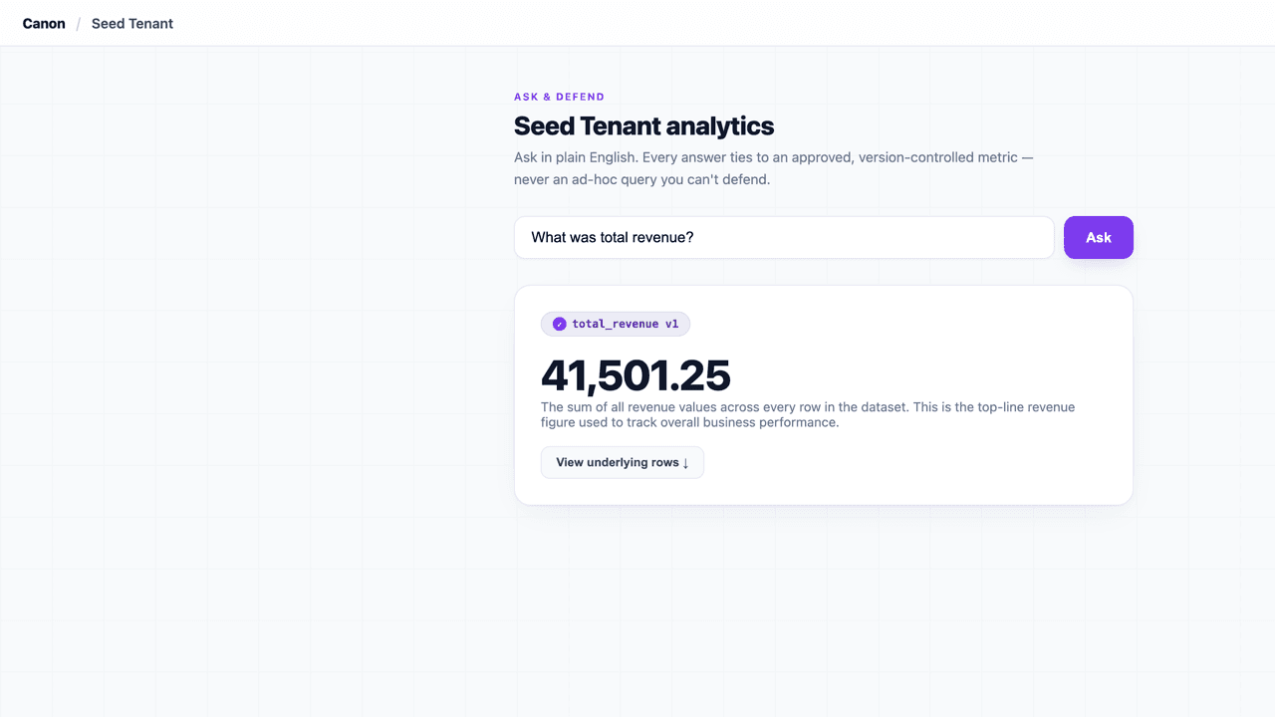
Task: Click the ASK & DEFEND label
Action: pyautogui.click(x=559, y=97)
